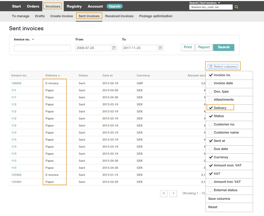Uncheck the VAT column checkbox
The height and width of the screenshot is (216, 264).
(x=210, y=174)
